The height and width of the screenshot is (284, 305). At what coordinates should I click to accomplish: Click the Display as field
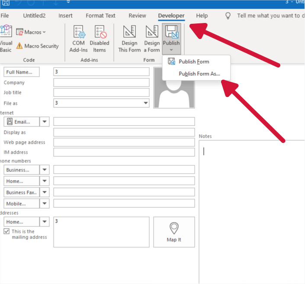(124, 132)
